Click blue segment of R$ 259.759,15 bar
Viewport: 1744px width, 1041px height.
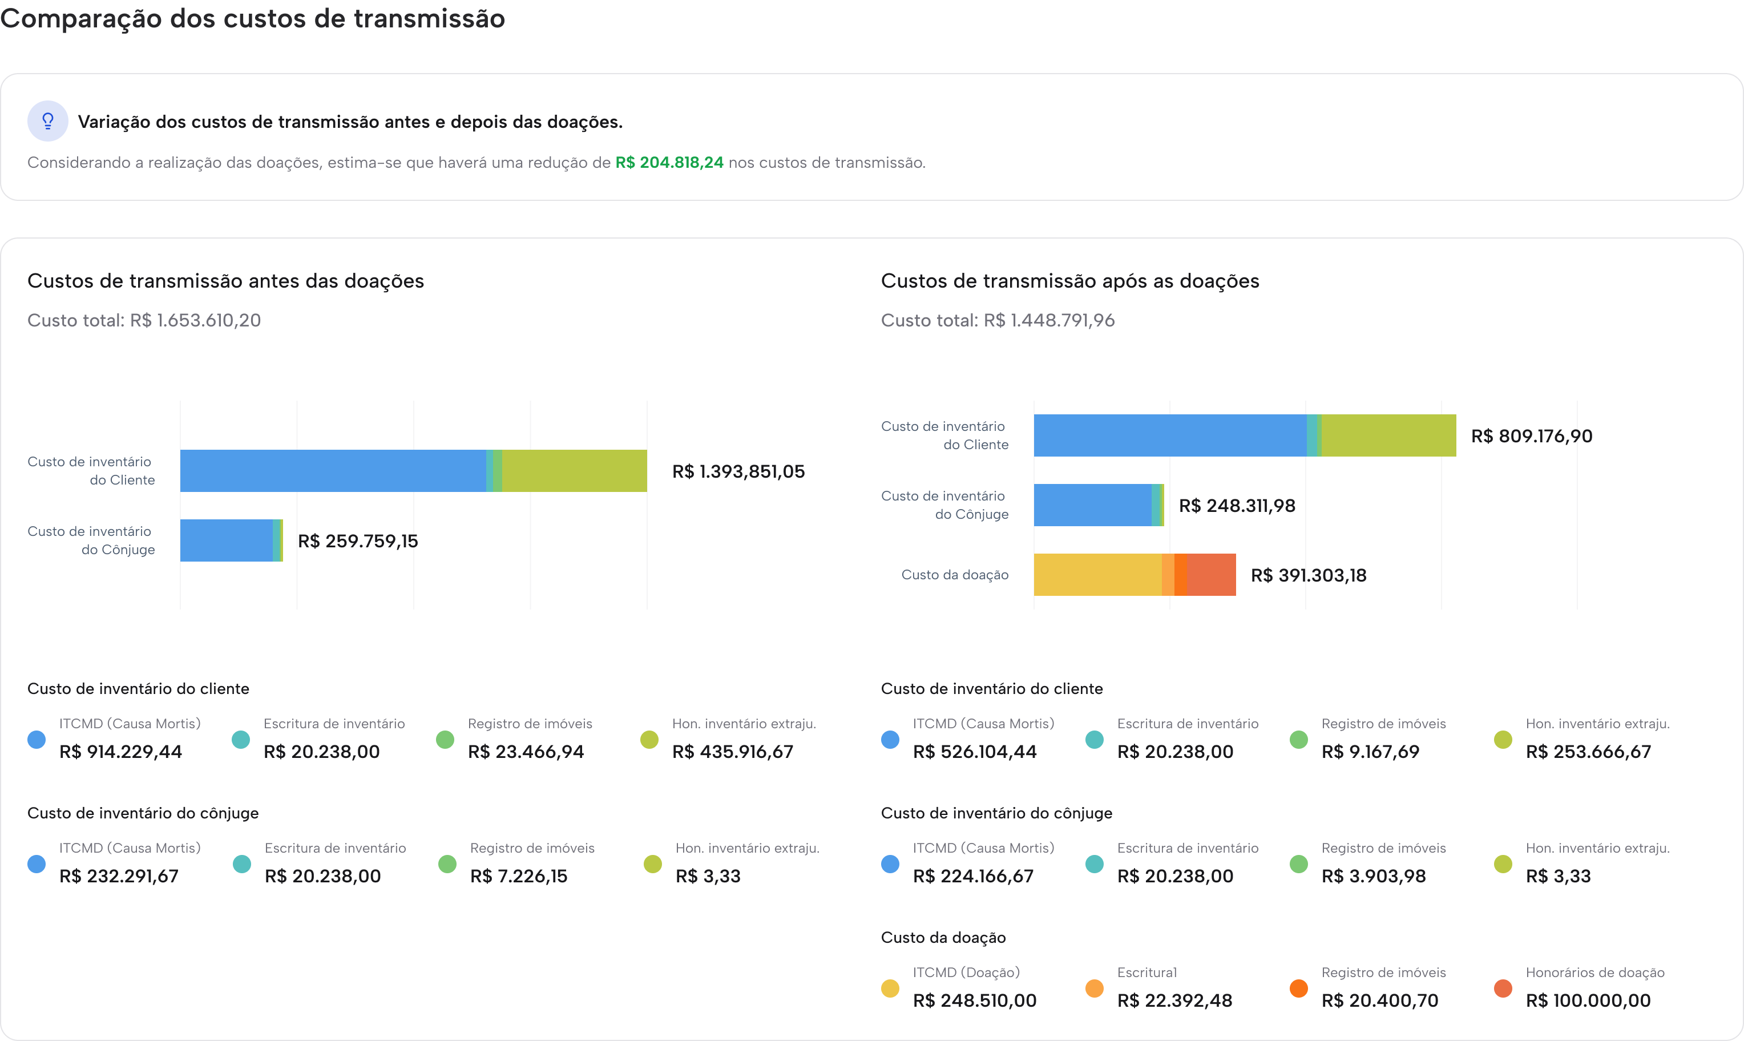coord(227,540)
